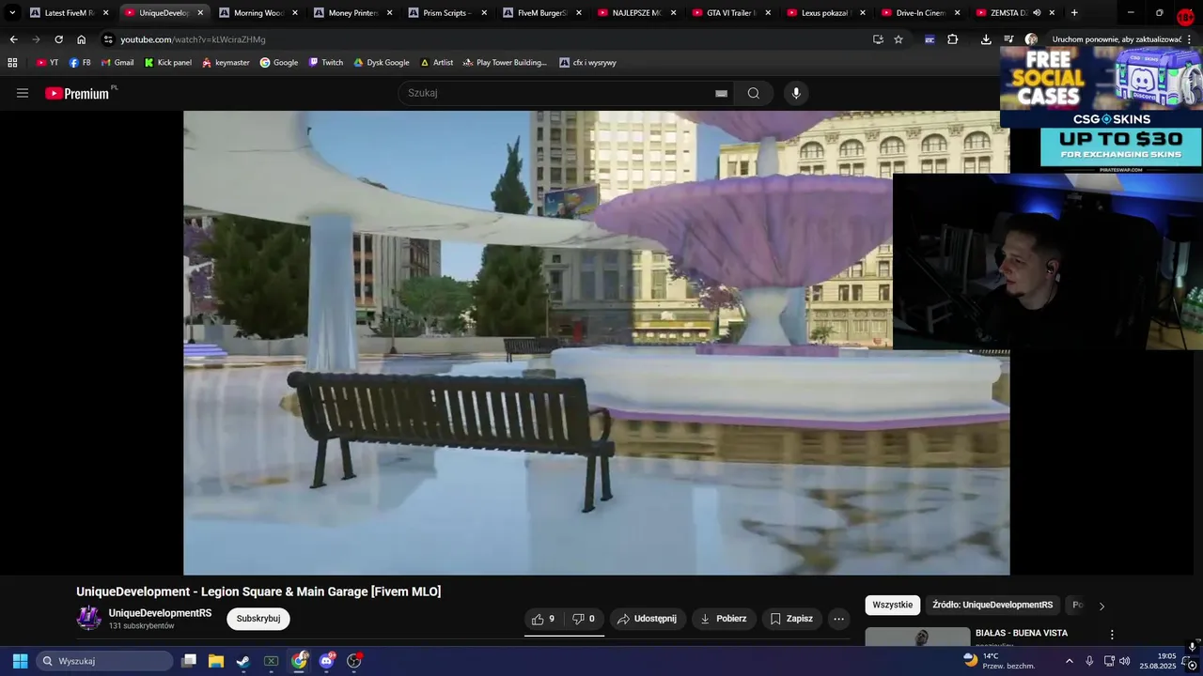
Task: Save video with Zapisz button
Action: (x=791, y=619)
